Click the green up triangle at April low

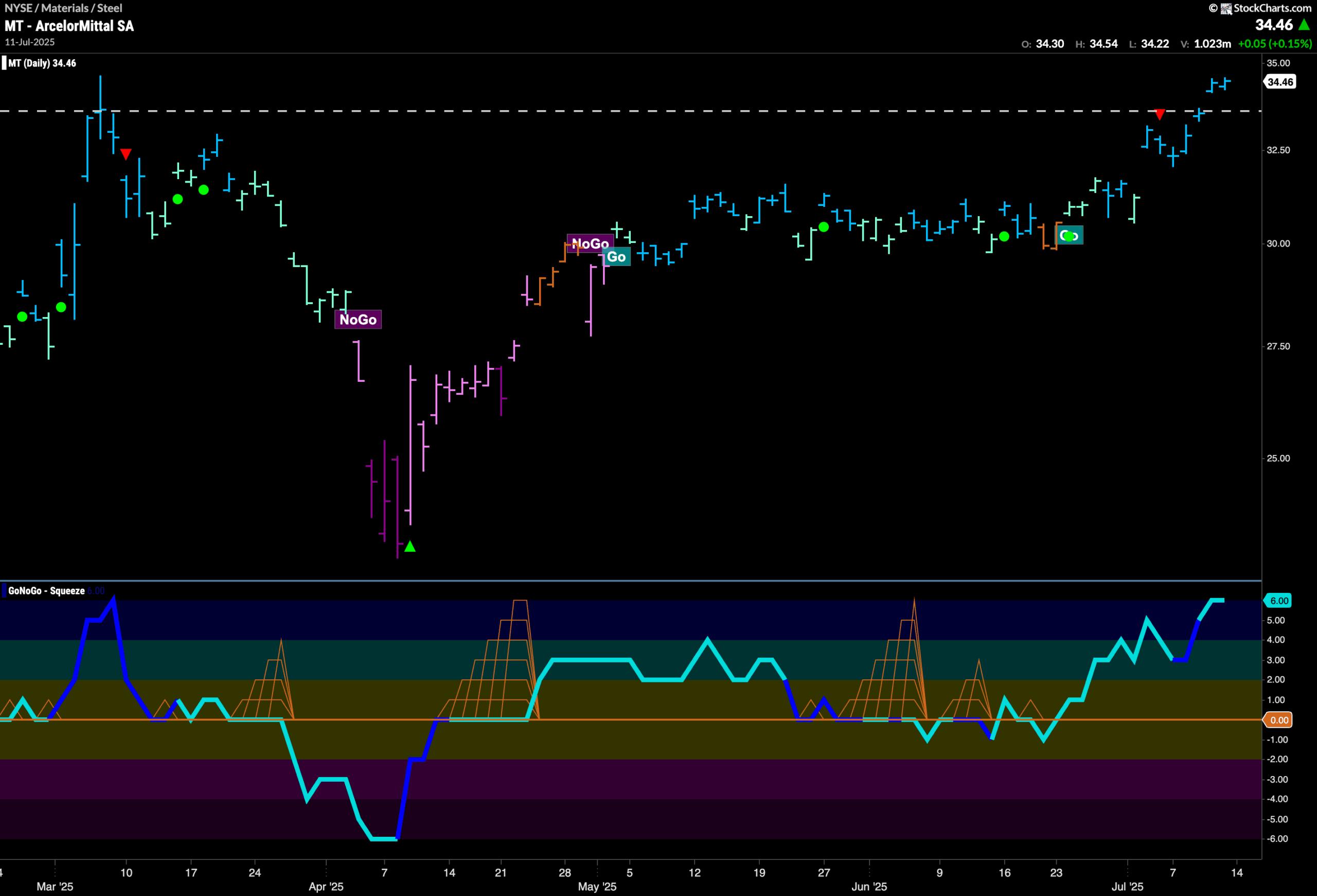tap(411, 547)
